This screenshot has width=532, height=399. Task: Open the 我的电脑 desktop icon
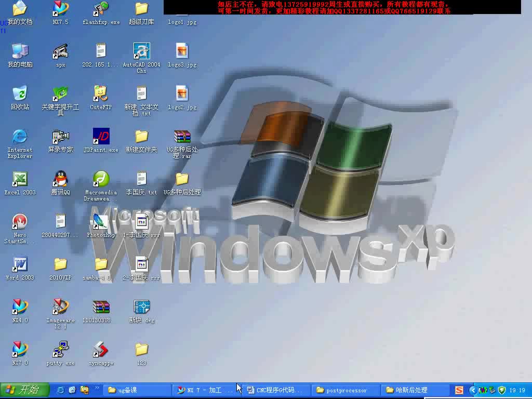coord(20,51)
